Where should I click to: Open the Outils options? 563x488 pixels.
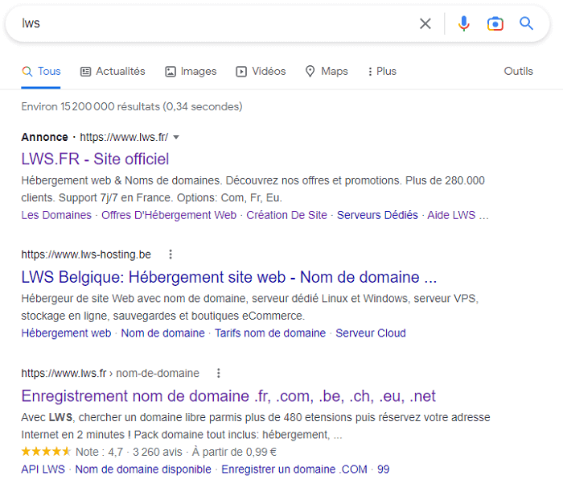pos(518,71)
